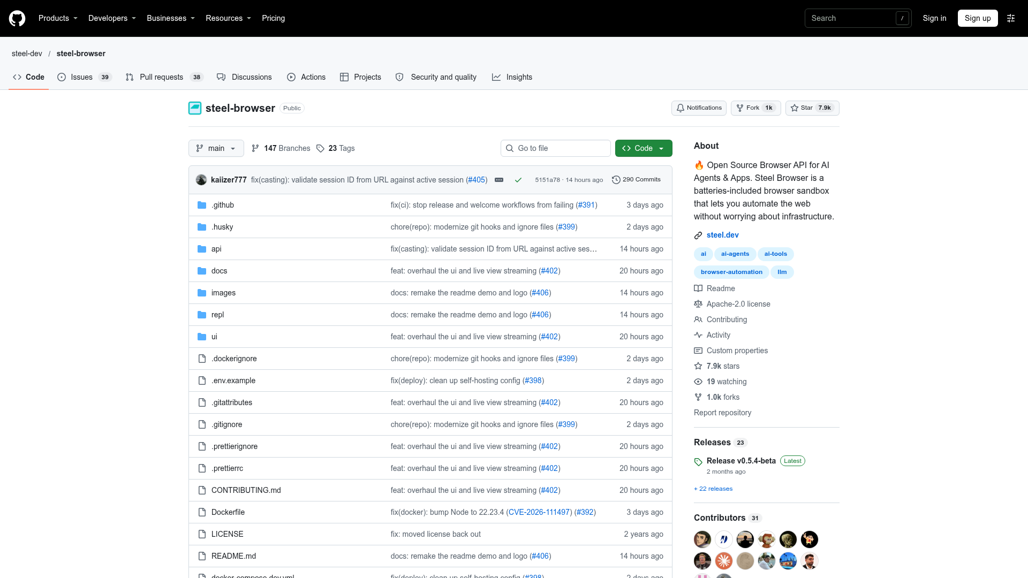This screenshot has height=578, width=1028.
Task: Open the CONTRIBUTING.md file
Action: click(246, 490)
